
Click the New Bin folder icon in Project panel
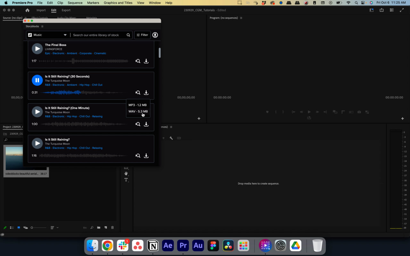99,228
